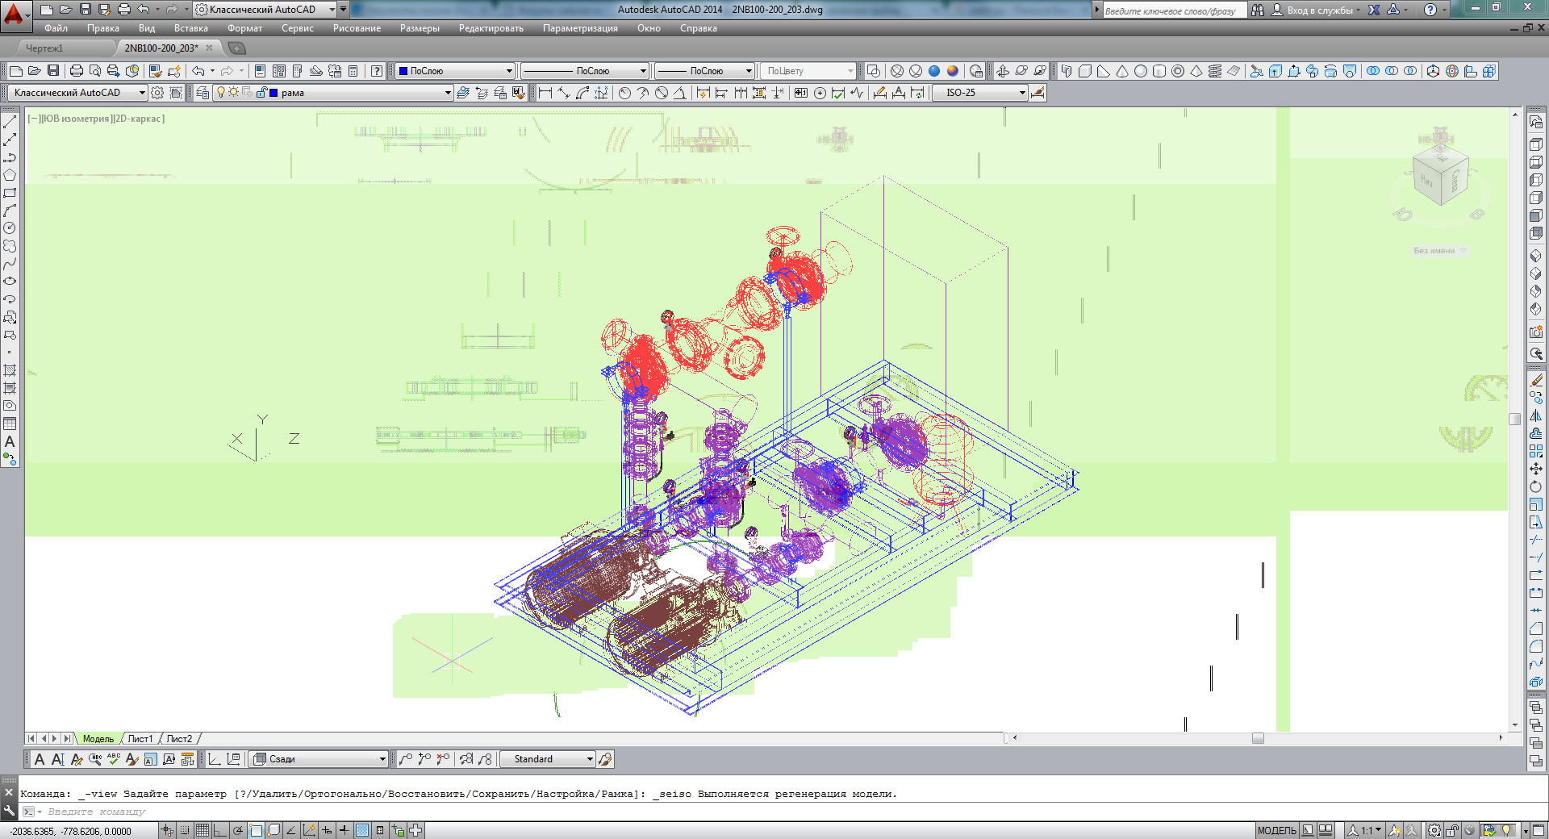The image size is (1549, 839).
Task: Toggle Snap mode in status bar
Action: 186,830
